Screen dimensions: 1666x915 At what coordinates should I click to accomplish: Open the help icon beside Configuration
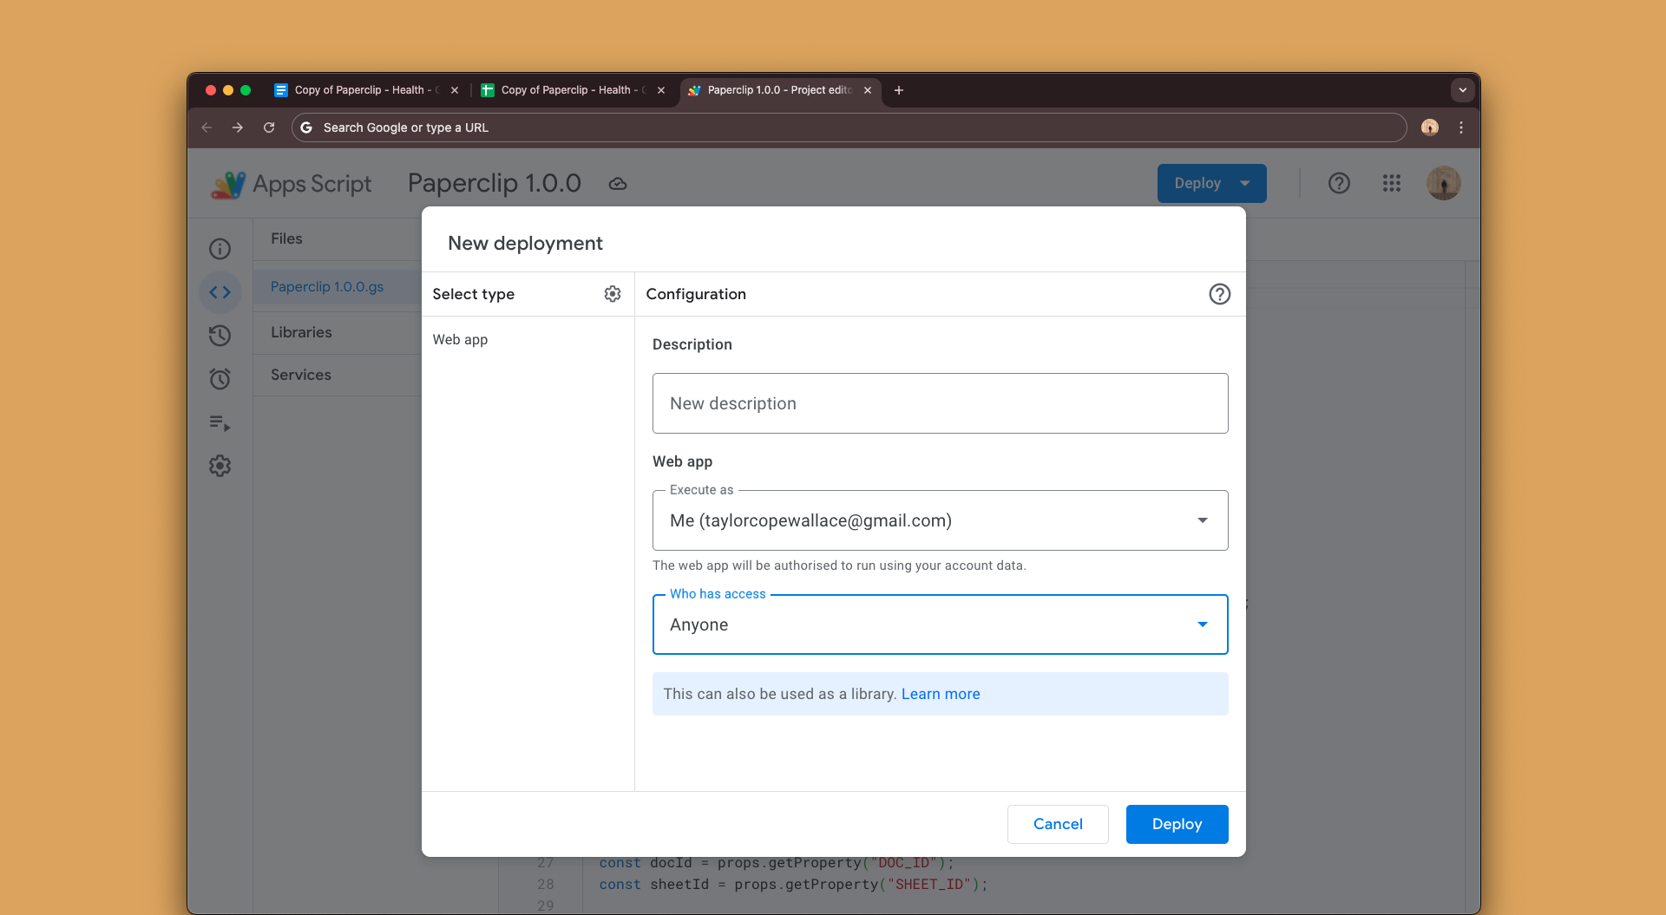click(1220, 294)
